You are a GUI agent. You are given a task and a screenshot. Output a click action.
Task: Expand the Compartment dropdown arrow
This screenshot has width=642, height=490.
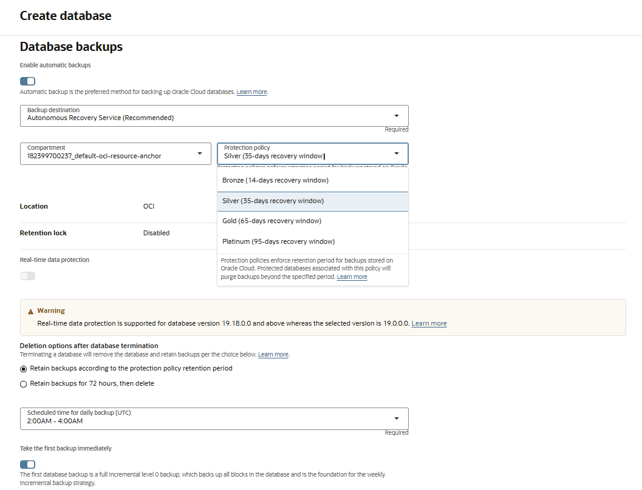click(x=200, y=153)
